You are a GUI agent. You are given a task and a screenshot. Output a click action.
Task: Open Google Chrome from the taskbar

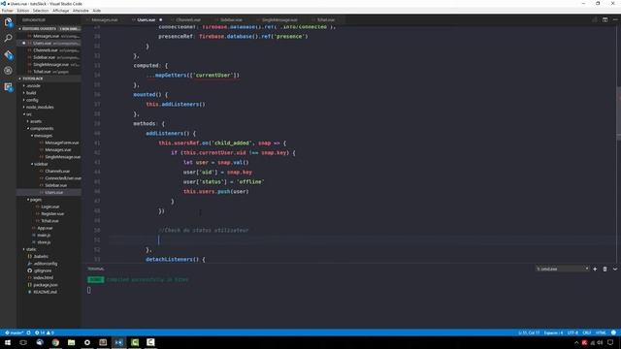click(55, 342)
